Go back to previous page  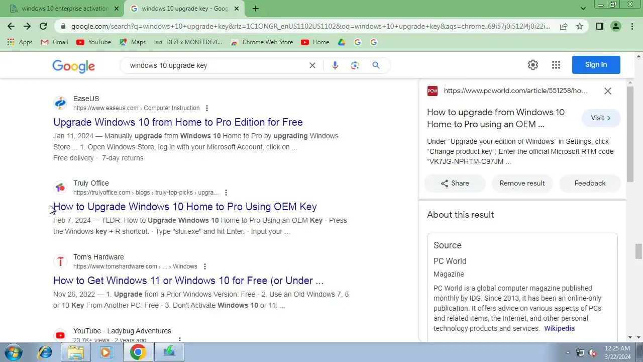click(x=11, y=26)
